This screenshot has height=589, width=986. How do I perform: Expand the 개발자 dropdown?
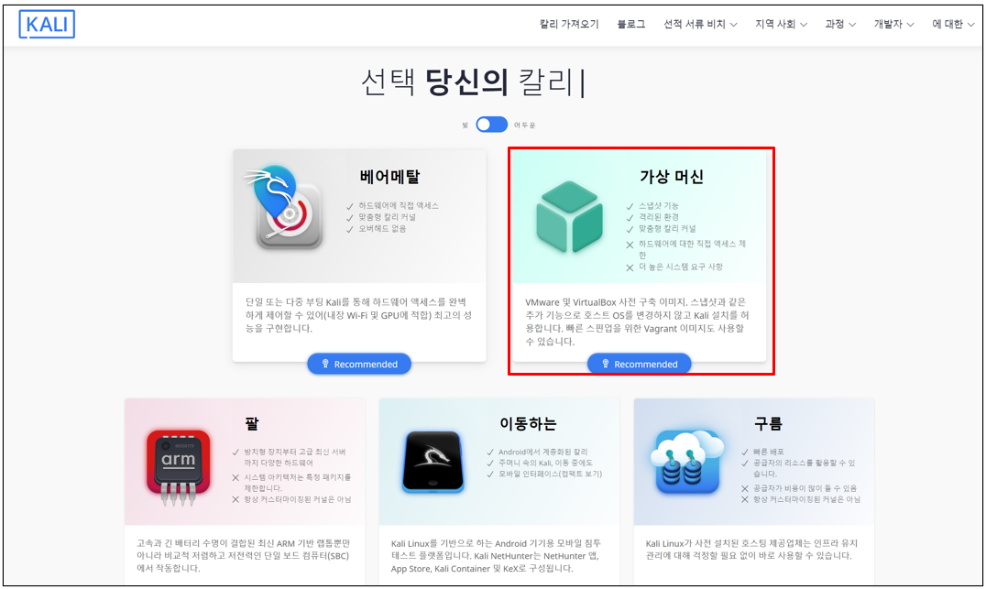point(893,24)
